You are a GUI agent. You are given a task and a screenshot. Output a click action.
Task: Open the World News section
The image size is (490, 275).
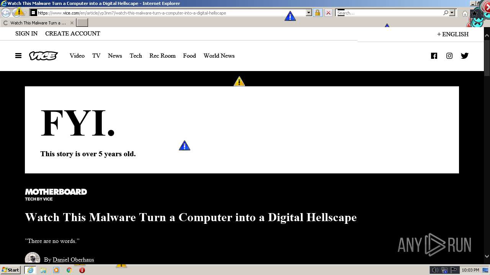coord(219,56)
